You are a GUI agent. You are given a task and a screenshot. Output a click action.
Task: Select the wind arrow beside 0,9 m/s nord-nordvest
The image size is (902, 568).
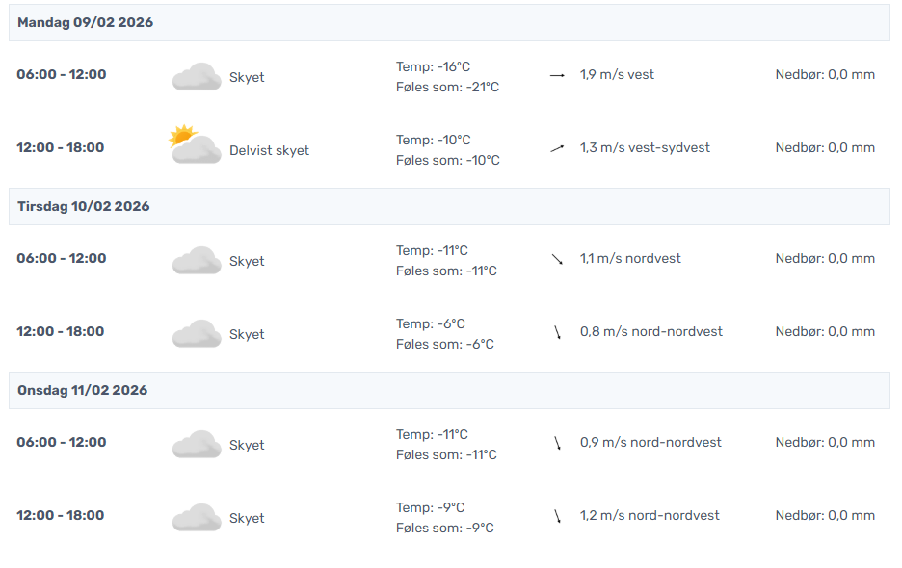(557, 443)
